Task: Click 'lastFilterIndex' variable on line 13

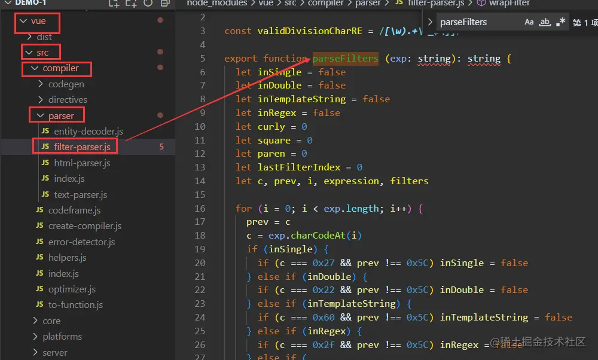Action: tap(299, 167)
